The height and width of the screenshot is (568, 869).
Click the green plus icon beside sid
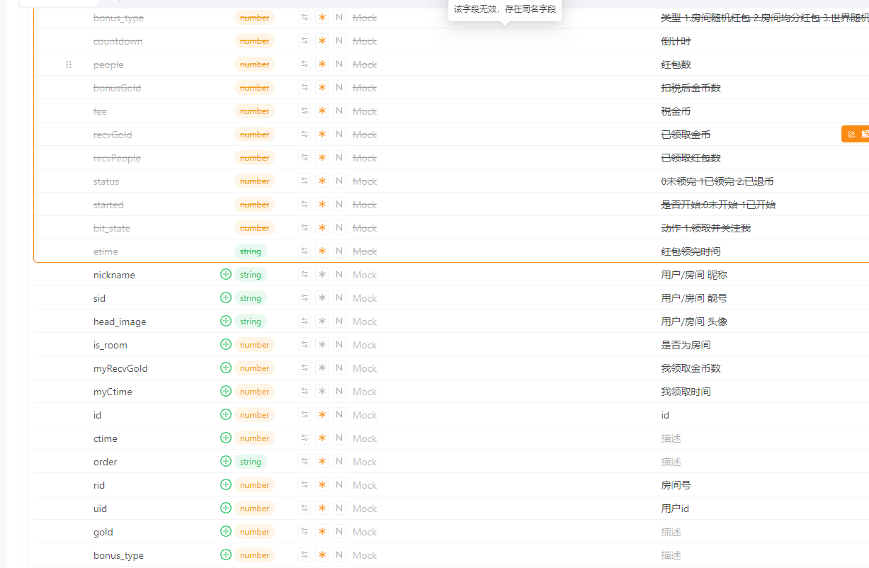[226, 297]
